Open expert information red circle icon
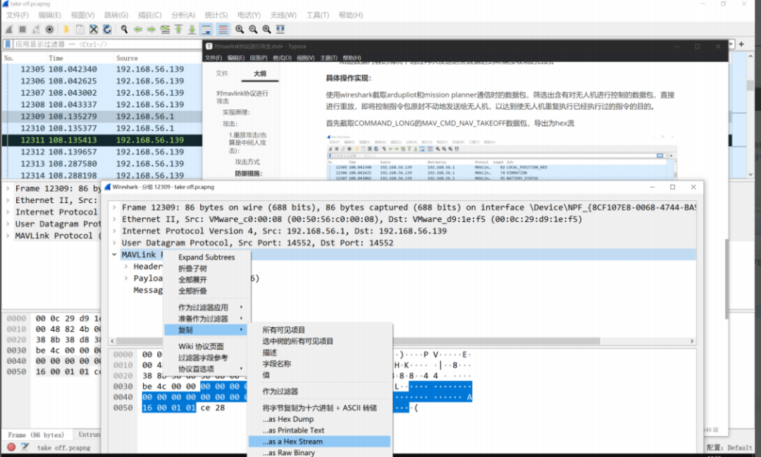This screenshot has width=761, height=457. (11, 447)
